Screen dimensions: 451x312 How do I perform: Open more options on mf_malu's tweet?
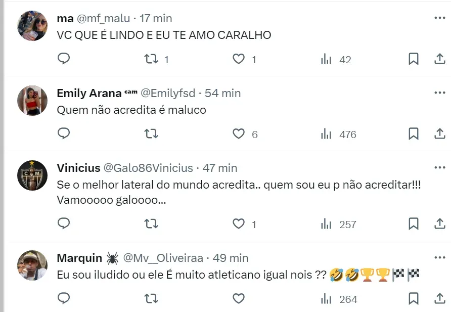(439, 18)
